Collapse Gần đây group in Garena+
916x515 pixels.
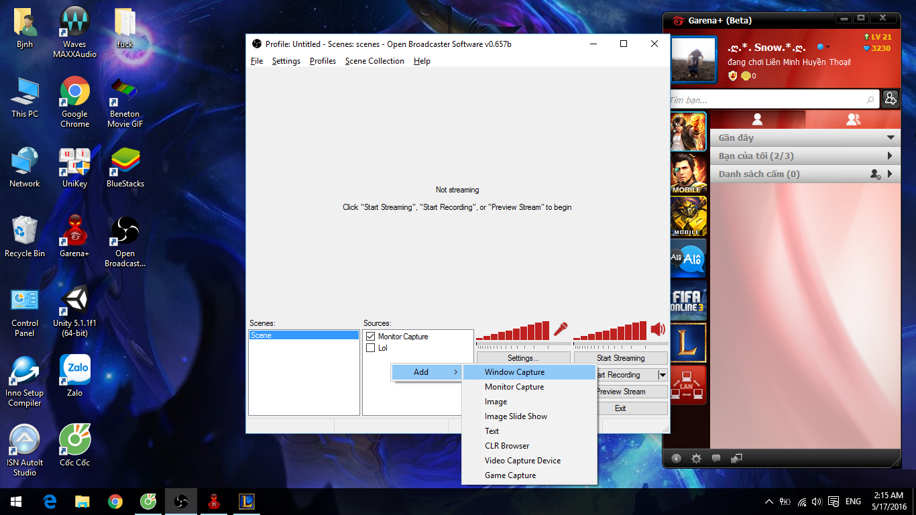point(891,137)
